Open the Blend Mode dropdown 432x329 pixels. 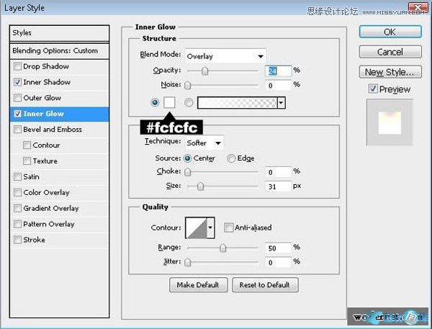(225, 55)
